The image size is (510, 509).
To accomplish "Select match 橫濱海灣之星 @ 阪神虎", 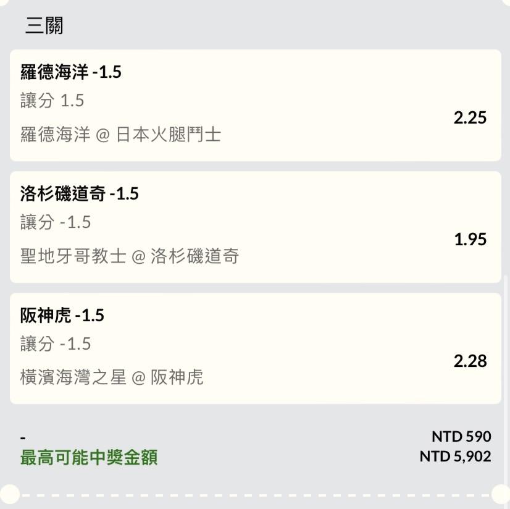I will point(112,377).
